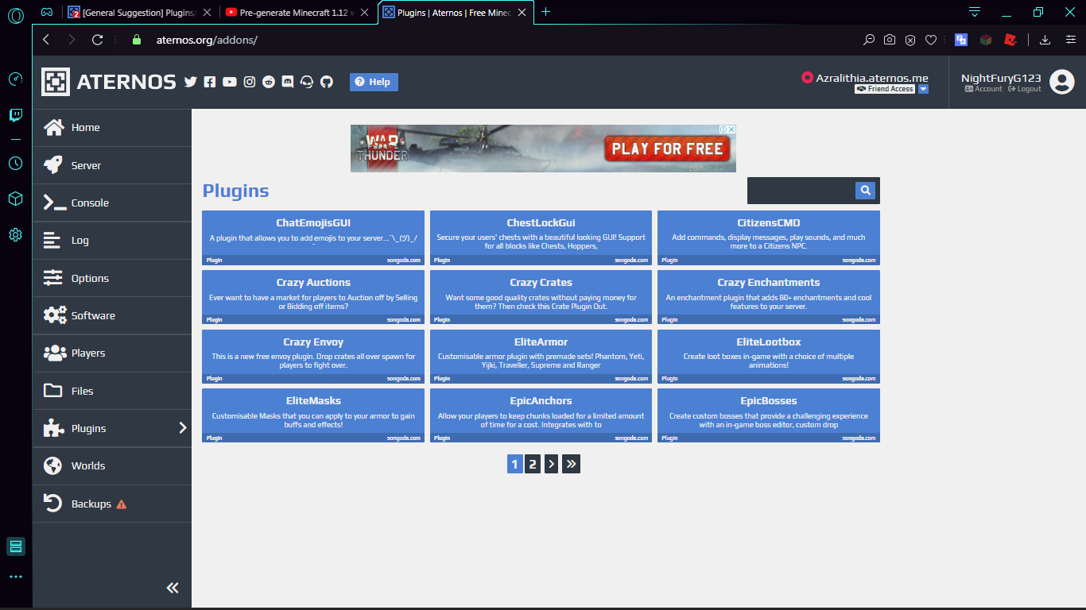Click the Logout link
1086x610 pixels.
pyautogui.click(x=1025, y=89)
